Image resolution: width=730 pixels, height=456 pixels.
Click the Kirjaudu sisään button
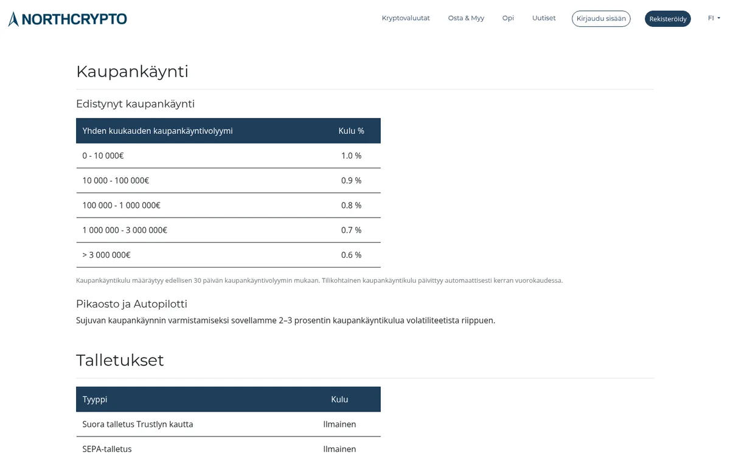coord(601,19)
